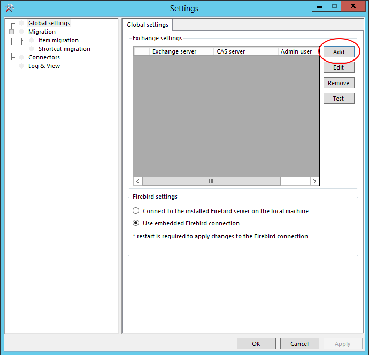Click OK to save settings
369x355 pixels.
tap(256, 344)
